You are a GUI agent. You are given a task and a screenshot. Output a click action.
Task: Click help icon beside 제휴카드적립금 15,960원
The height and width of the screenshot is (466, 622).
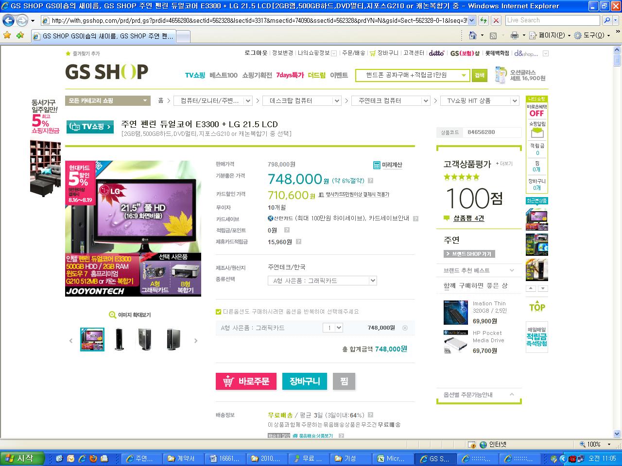point(298,241)
